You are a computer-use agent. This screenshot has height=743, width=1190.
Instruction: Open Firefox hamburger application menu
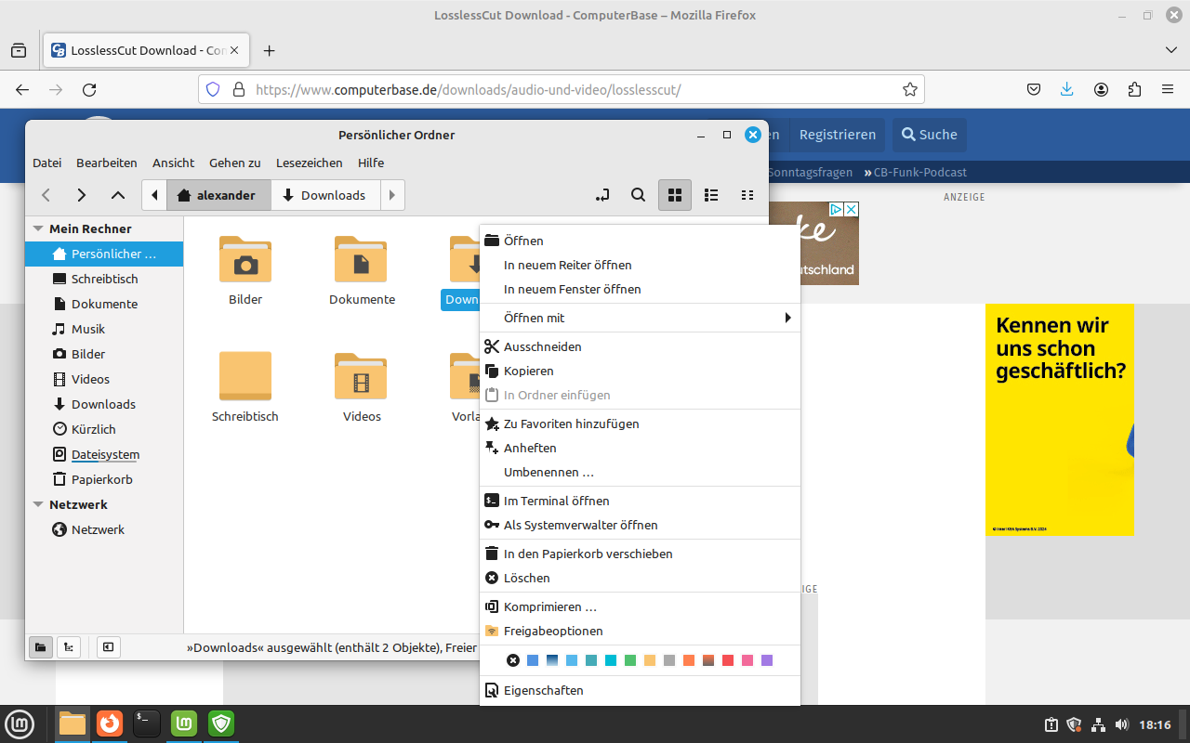pyautogui.click(x=1168, y=90)
